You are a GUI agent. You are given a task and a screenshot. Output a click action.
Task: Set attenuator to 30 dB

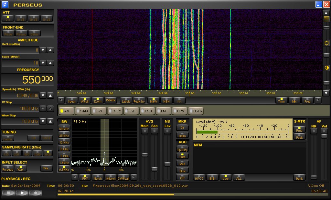click(x=47, y=18)
